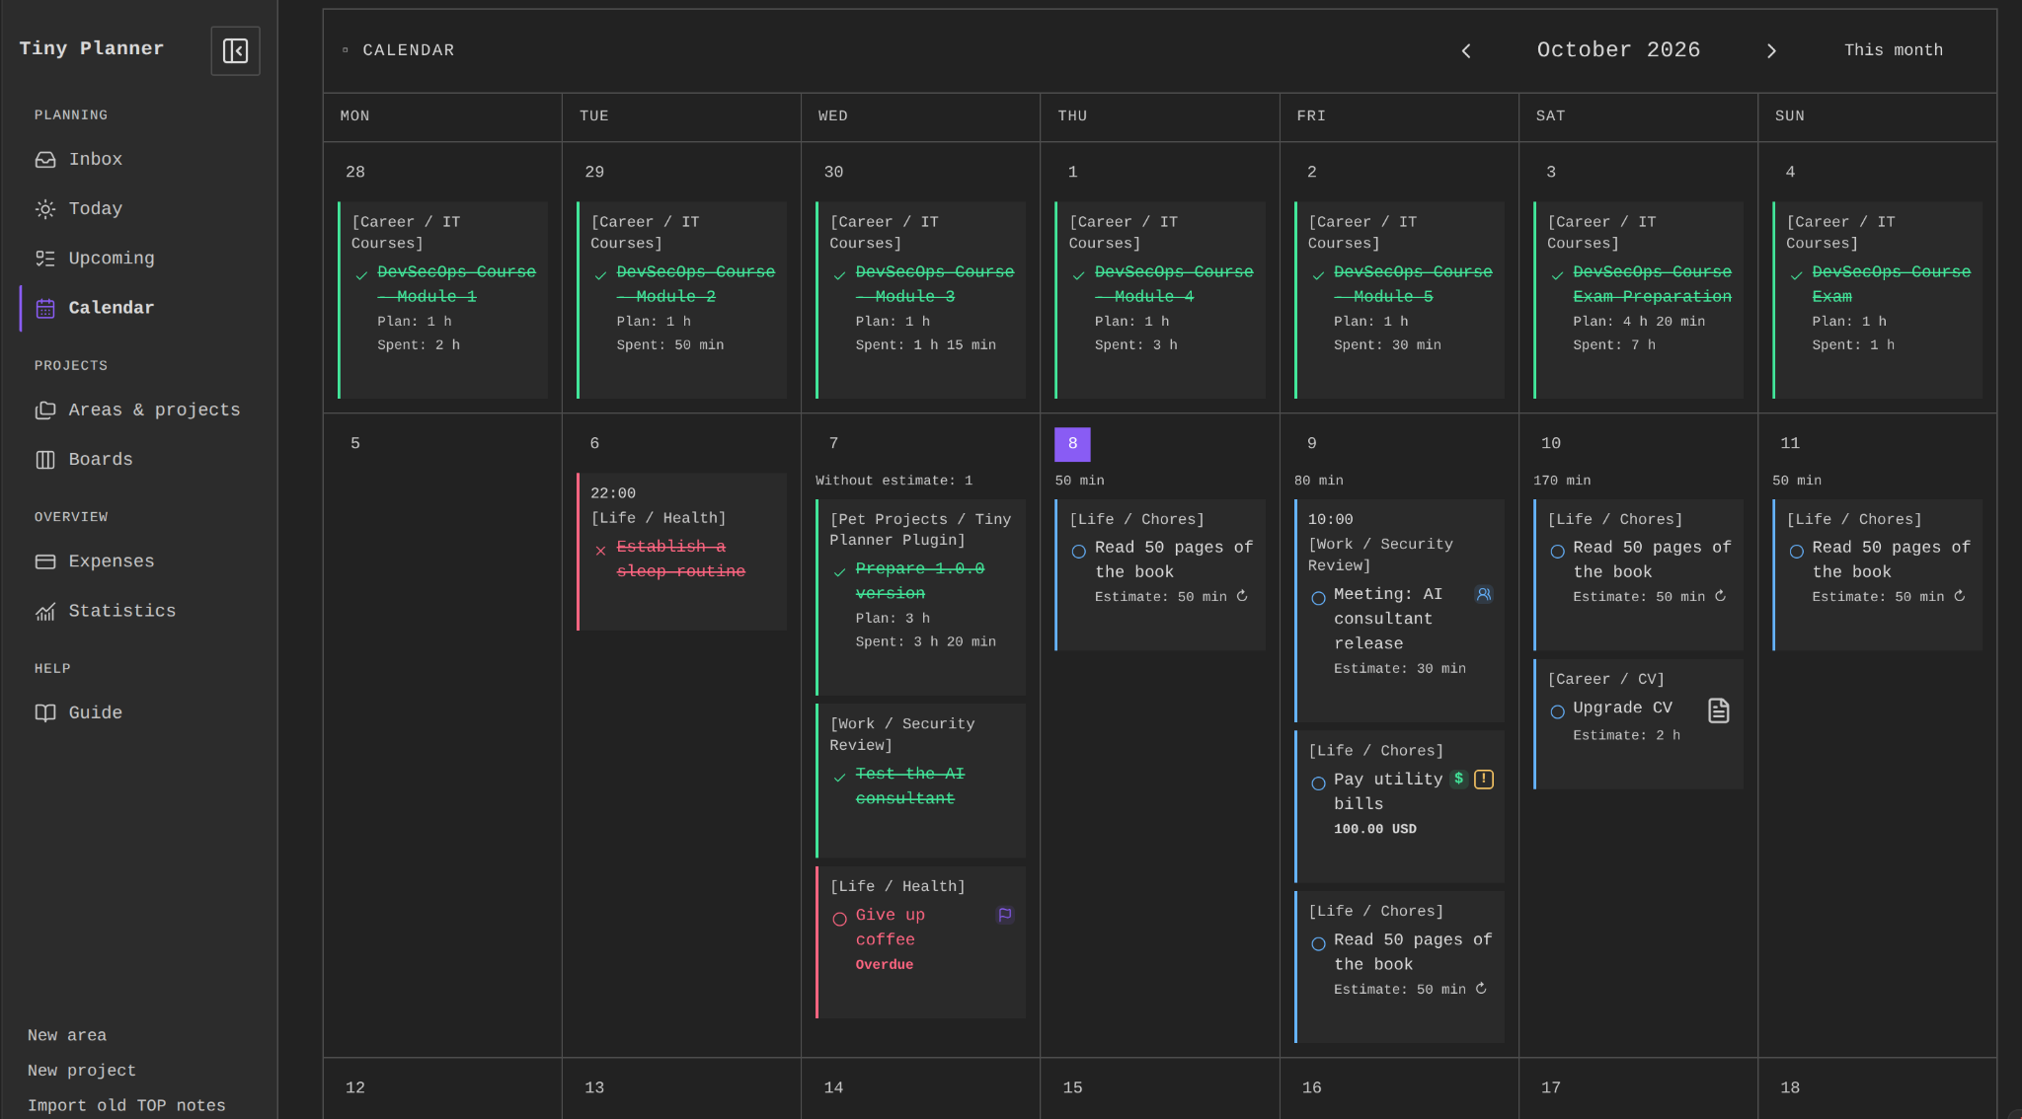Open the DevSecOps Course Exam Preparation card
This screenshot has width=2022, height=1119.
(x=1638, y=300)
